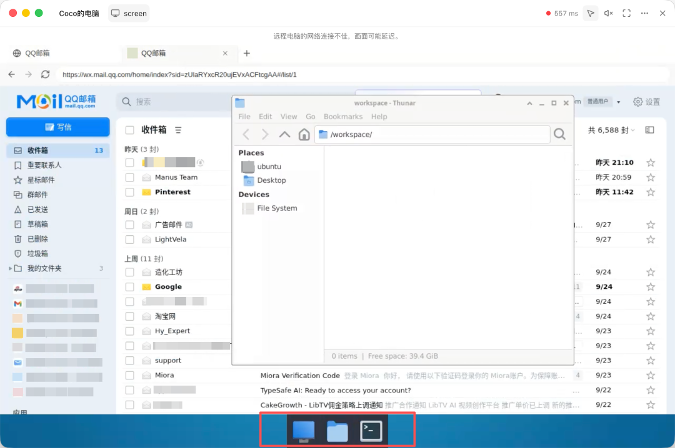Go forward in Thunar file manager
Viewport: 675px width, 448px height.
click(265, 135)
